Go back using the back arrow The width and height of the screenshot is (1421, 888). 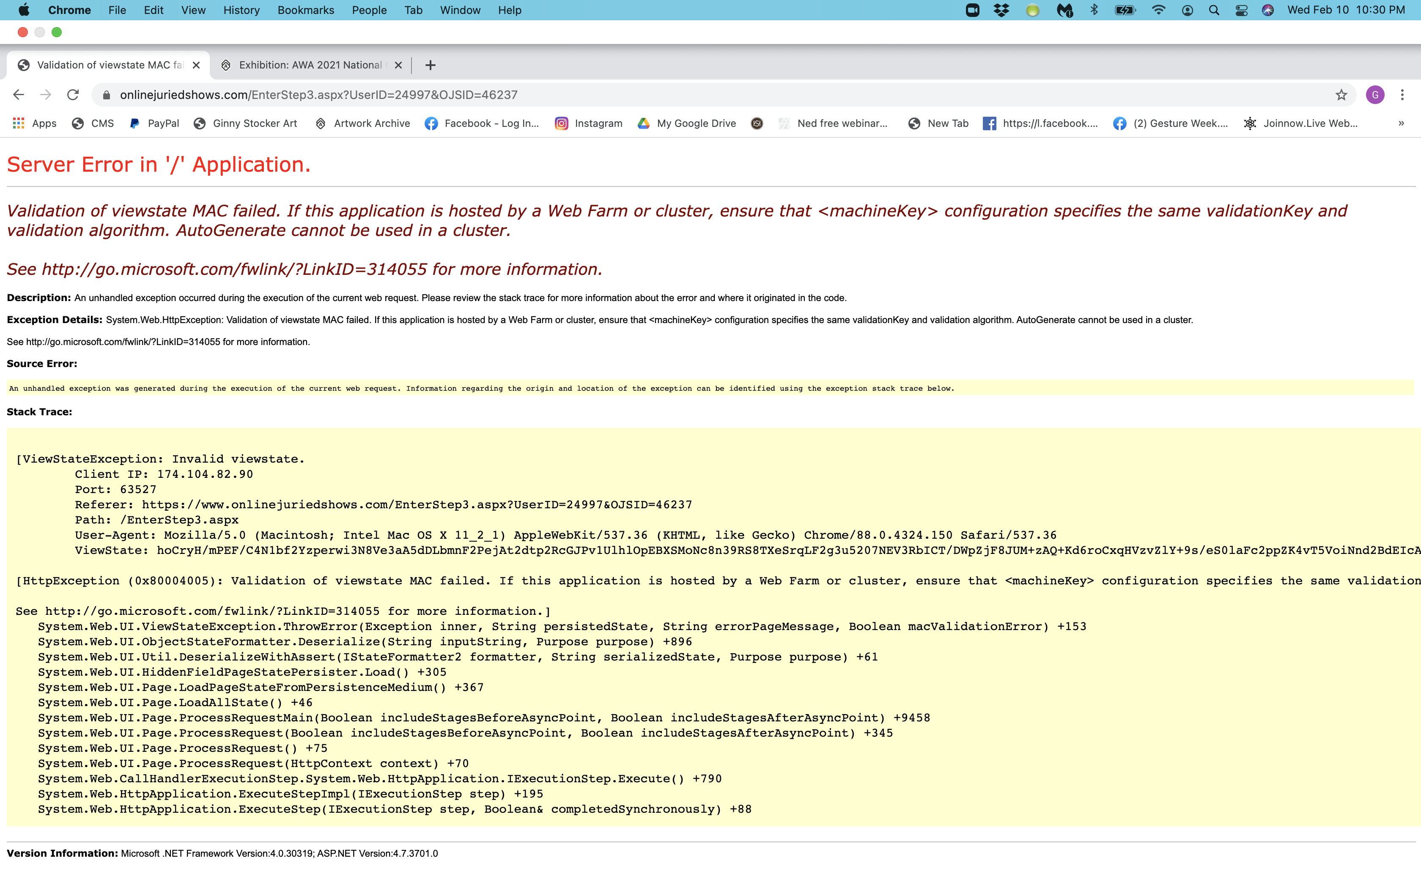19,95
